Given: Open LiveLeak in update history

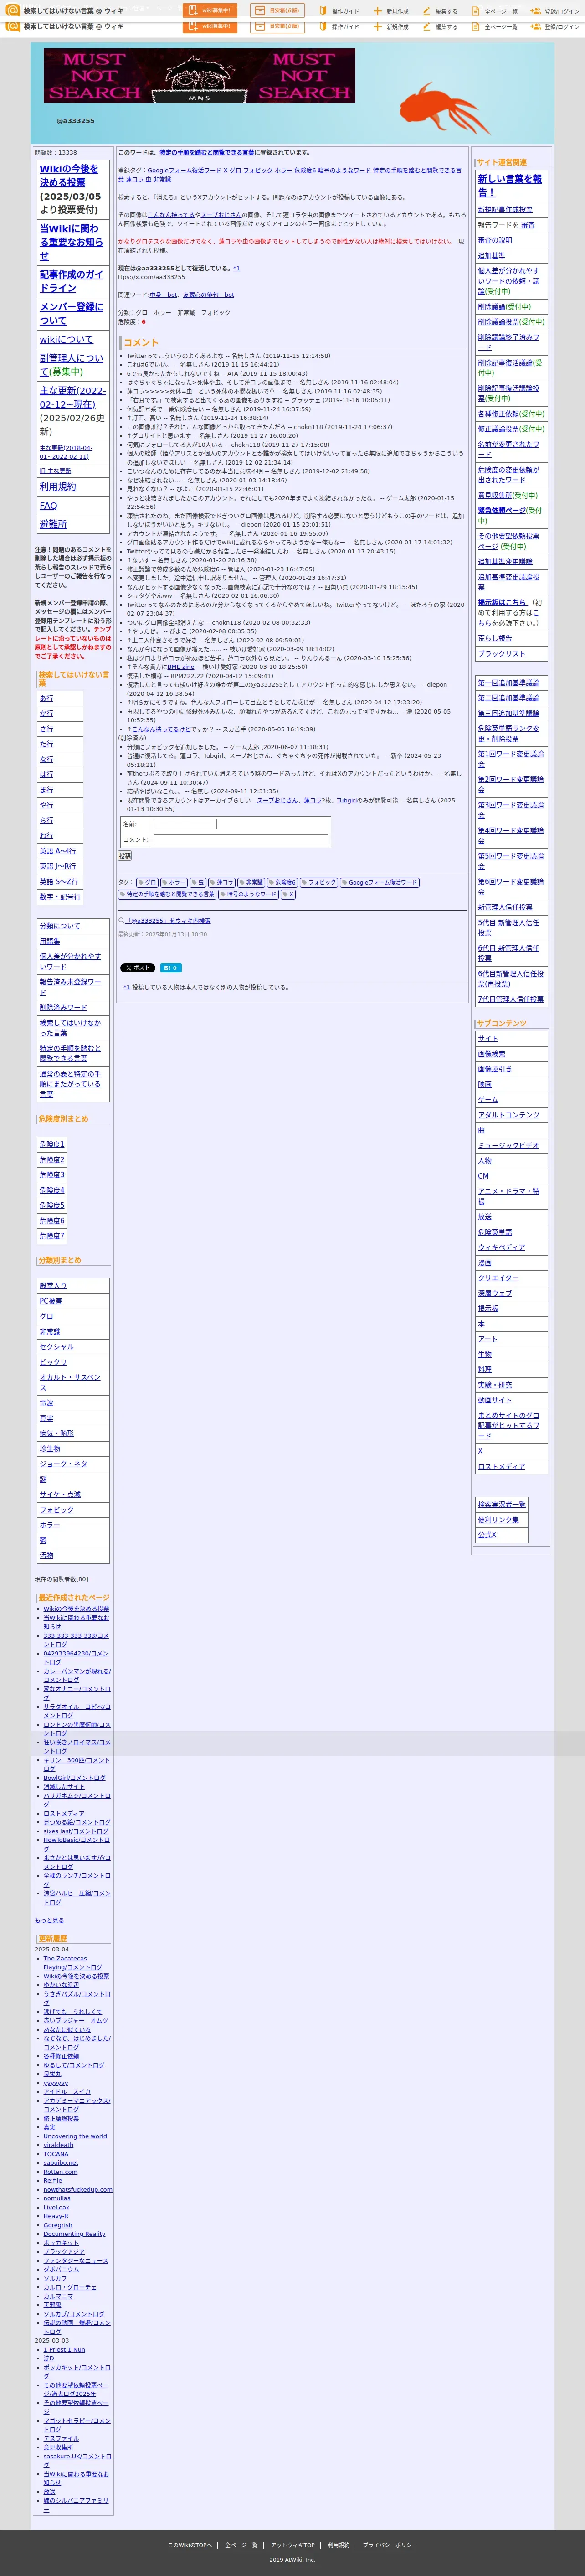Looking at the screenshot, I should pos(56,2208).
